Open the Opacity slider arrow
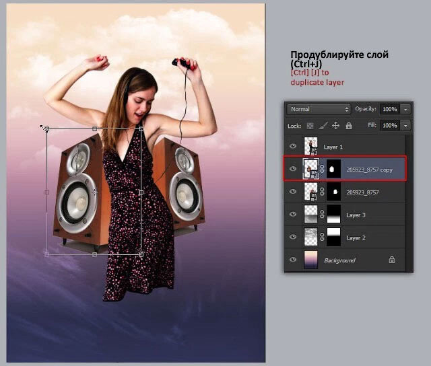431x366 pixels. [405, 109]
